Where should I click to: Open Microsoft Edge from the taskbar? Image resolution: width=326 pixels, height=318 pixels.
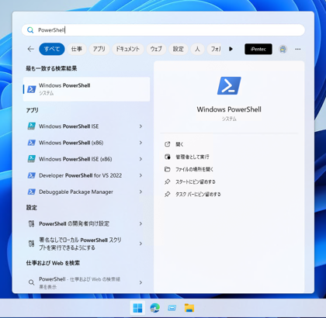point(154,308)
